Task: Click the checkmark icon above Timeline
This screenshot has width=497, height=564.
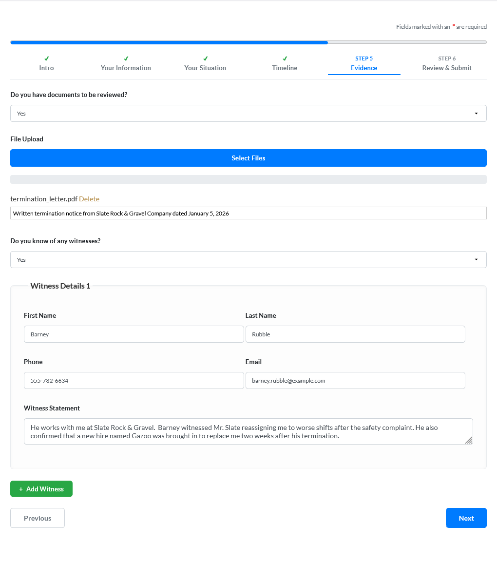Action: click(x=285, y=58)
